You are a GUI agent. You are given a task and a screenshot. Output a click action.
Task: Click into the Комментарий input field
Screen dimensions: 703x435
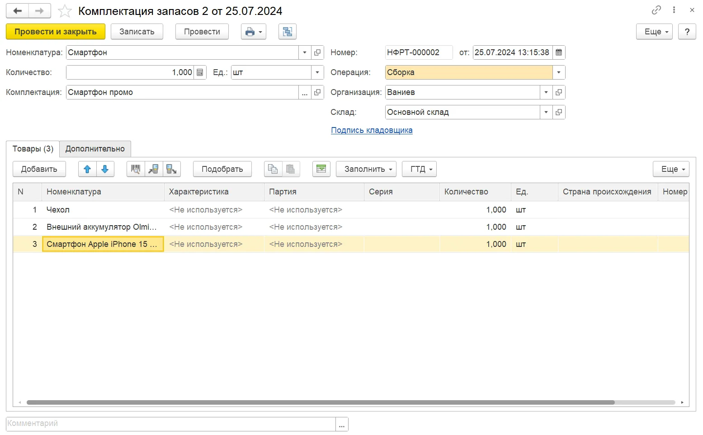pos(171,424)
